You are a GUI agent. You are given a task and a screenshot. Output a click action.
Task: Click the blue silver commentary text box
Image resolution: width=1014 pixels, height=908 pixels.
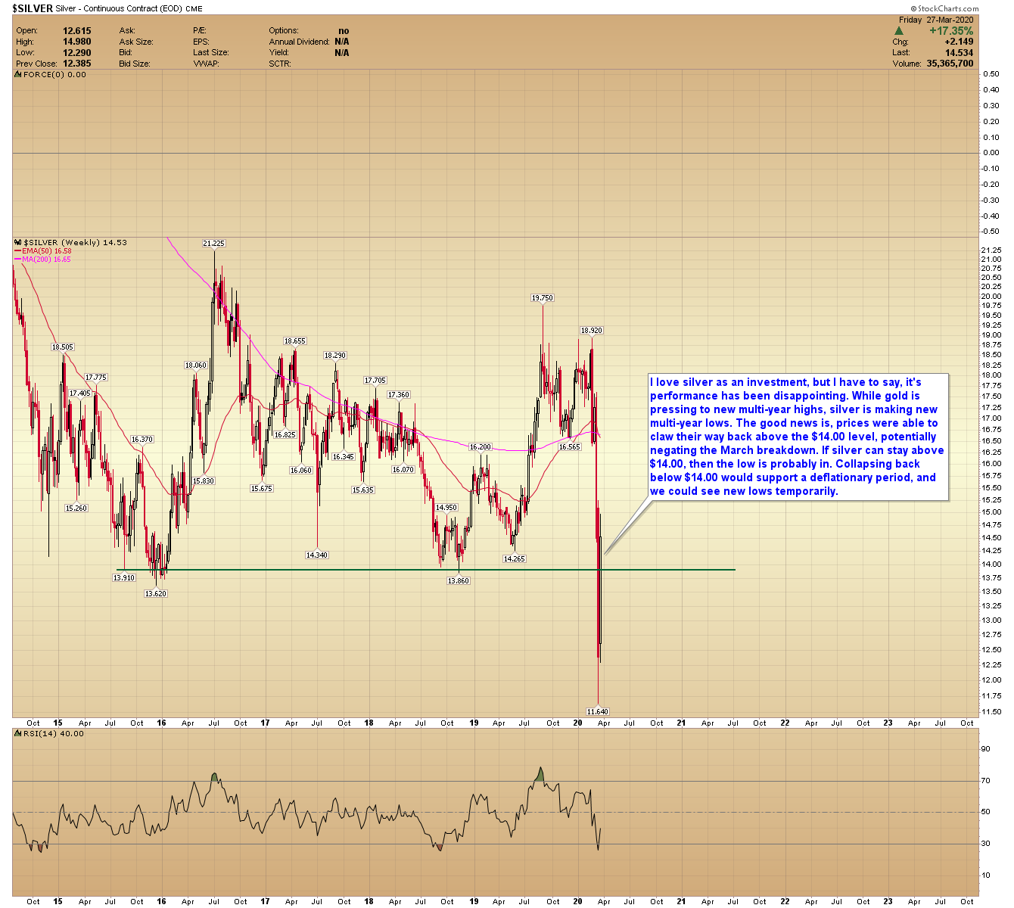798,437
